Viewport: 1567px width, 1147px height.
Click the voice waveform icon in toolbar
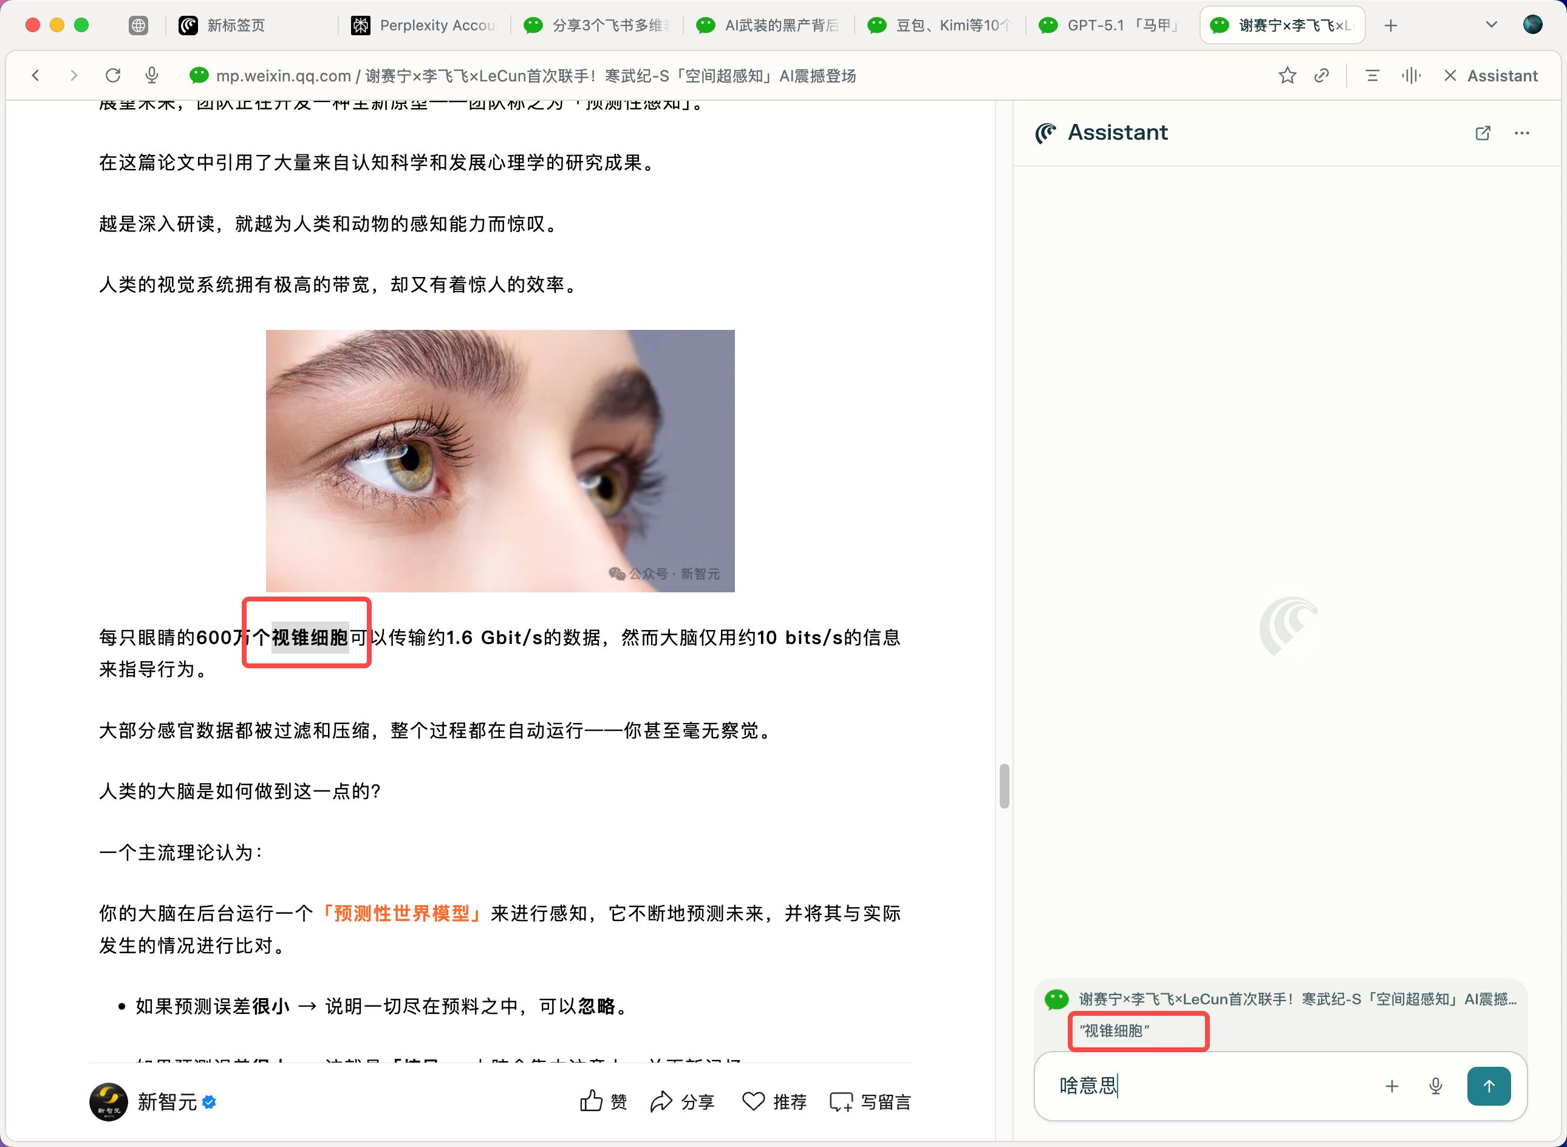point(1411,75)
